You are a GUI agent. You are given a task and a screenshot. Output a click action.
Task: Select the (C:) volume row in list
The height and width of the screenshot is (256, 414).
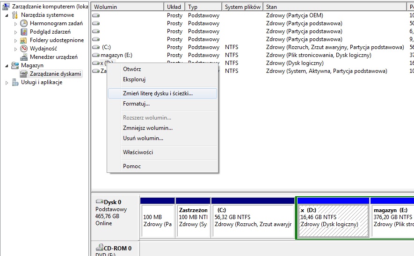click(106, 47)
